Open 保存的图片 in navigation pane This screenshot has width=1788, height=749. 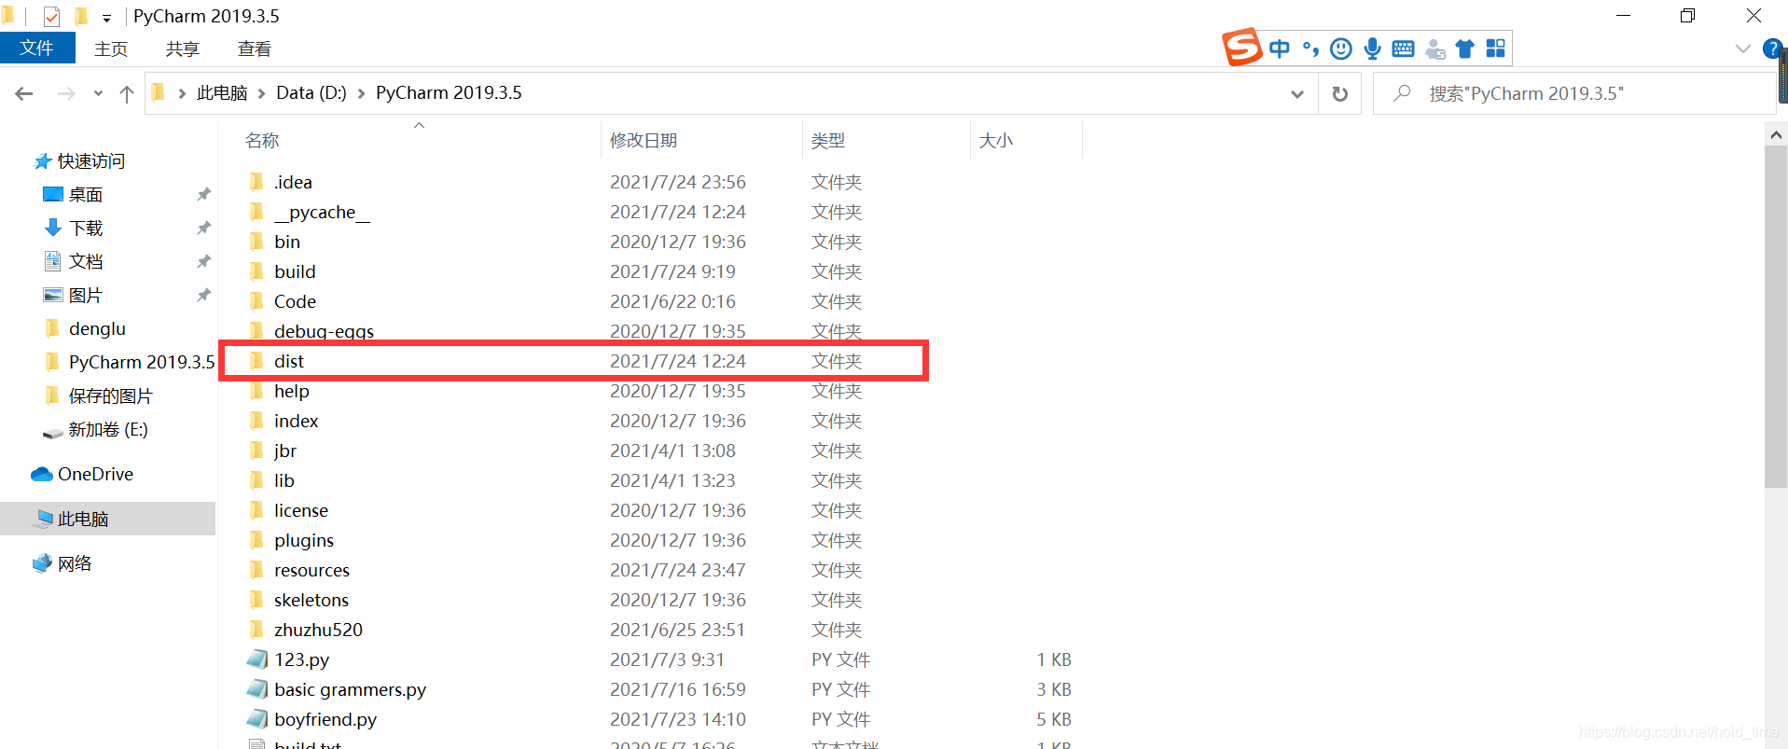pos(110,396)
